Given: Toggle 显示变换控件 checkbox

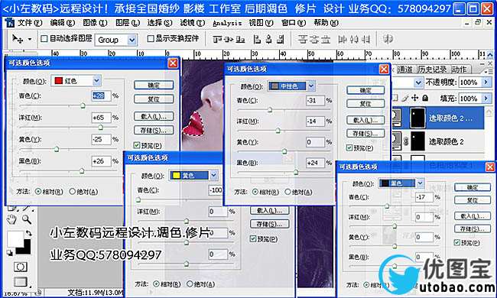Looking at the screenshot, I should point(151,39).
